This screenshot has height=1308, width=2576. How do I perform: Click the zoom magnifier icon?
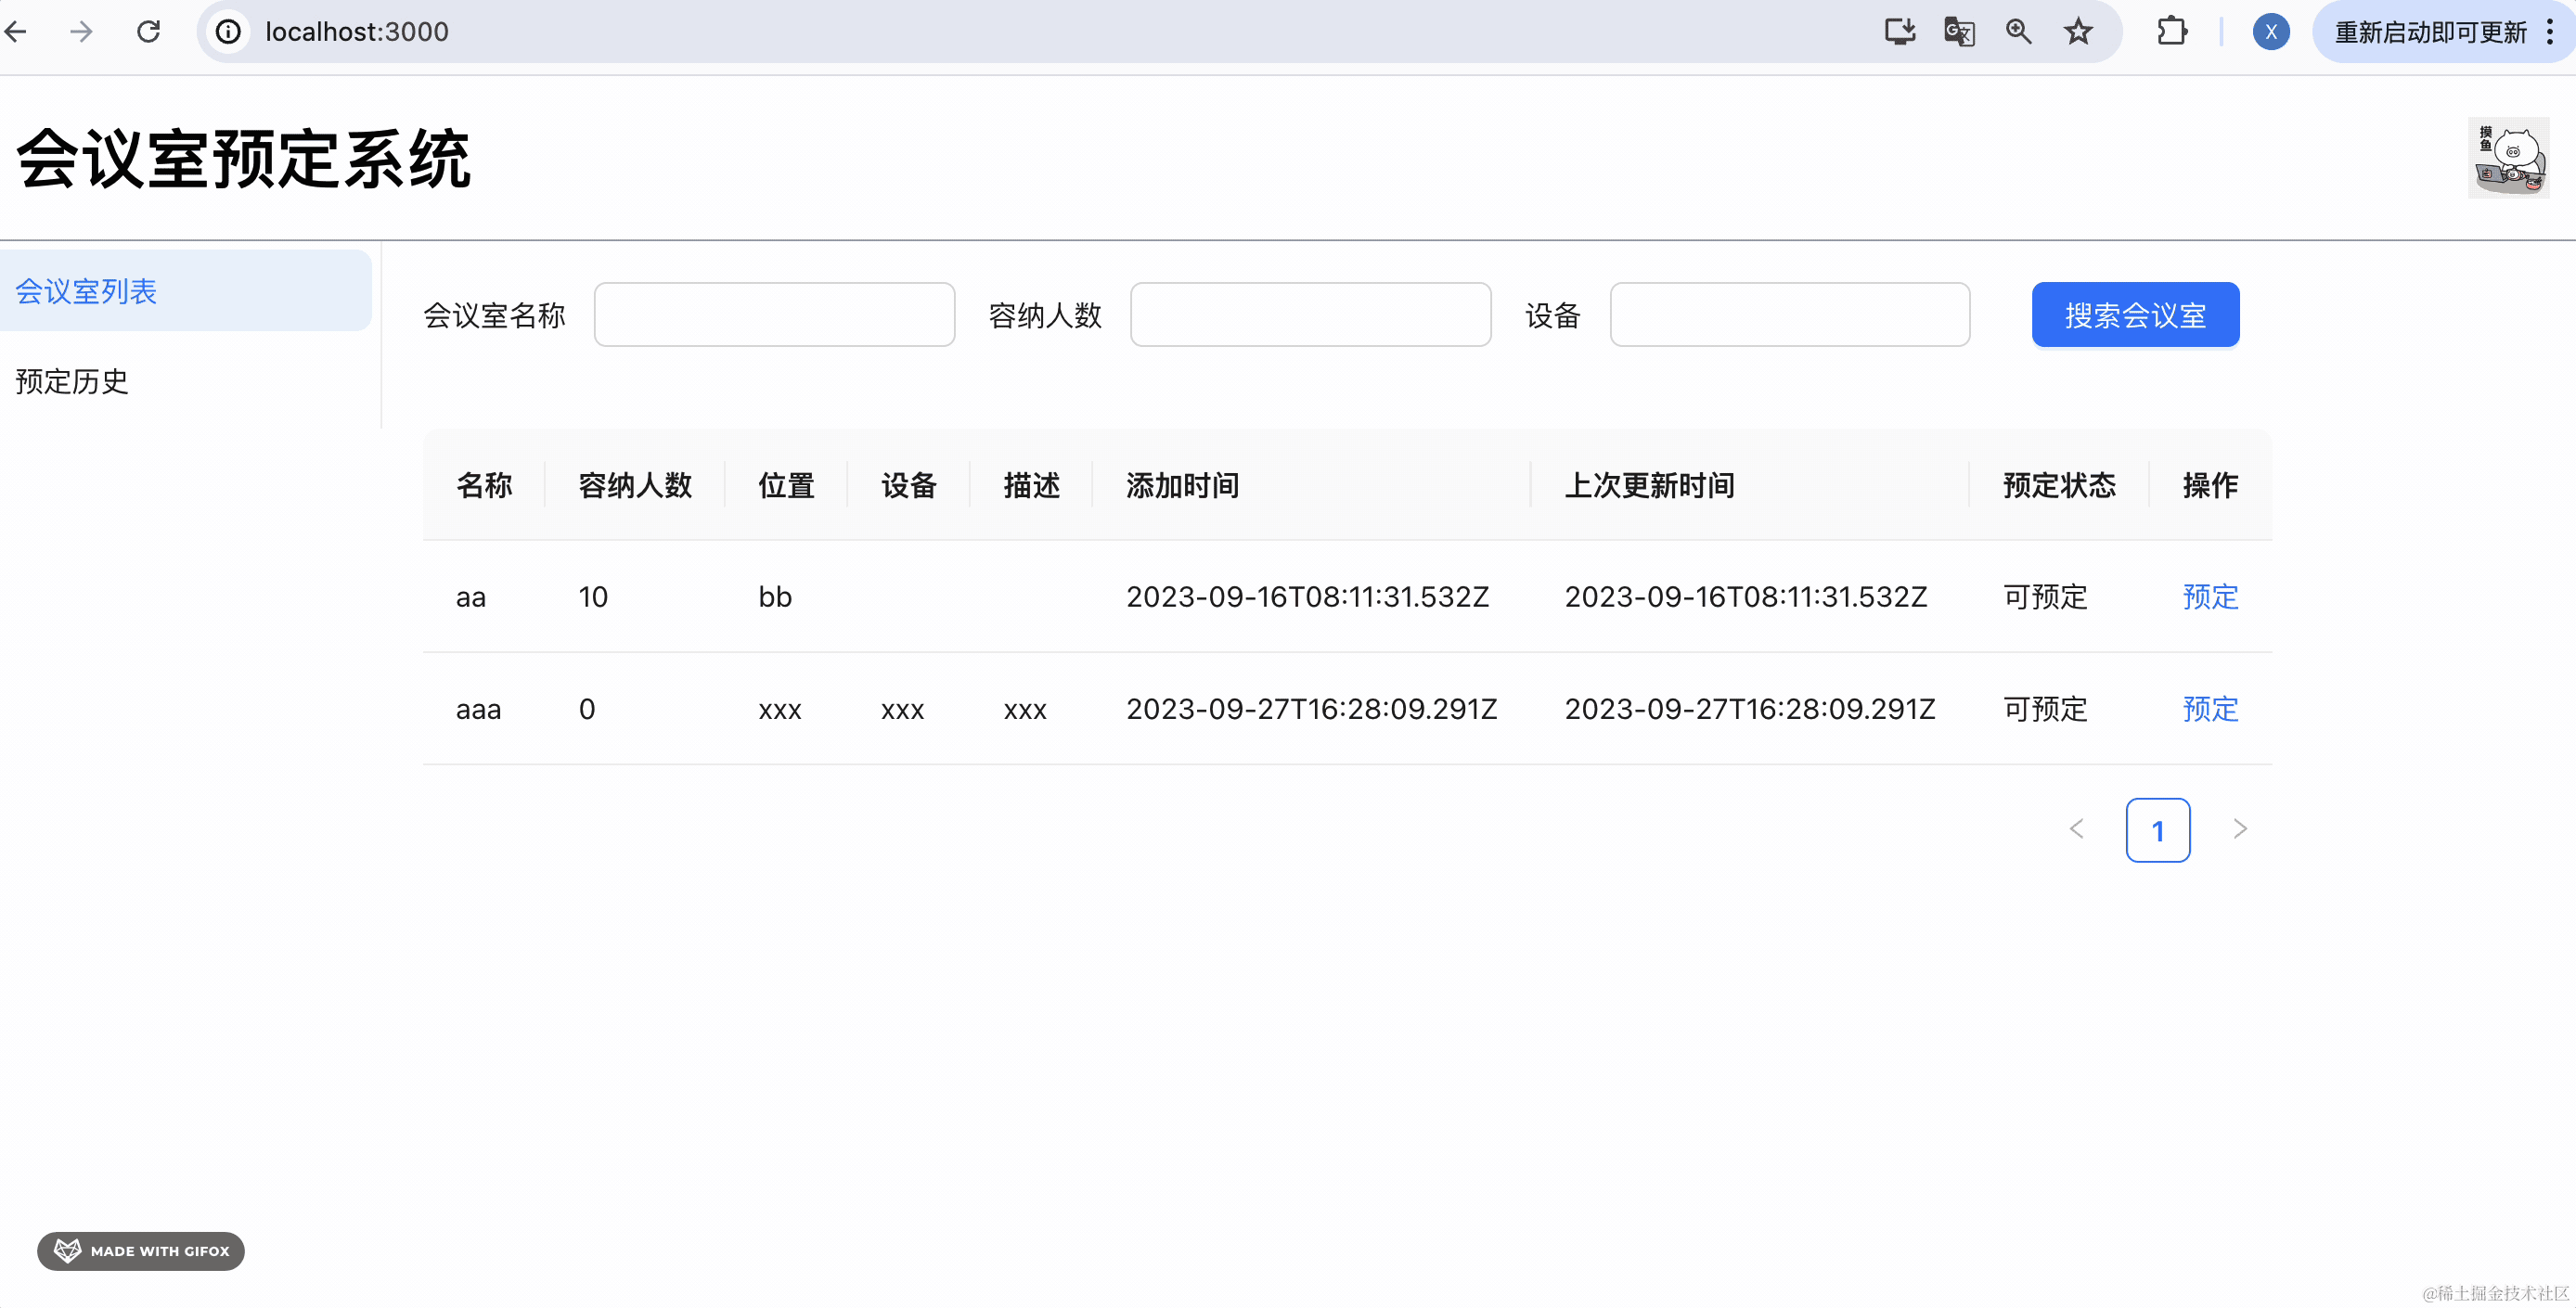click(x=2018, y=32)
